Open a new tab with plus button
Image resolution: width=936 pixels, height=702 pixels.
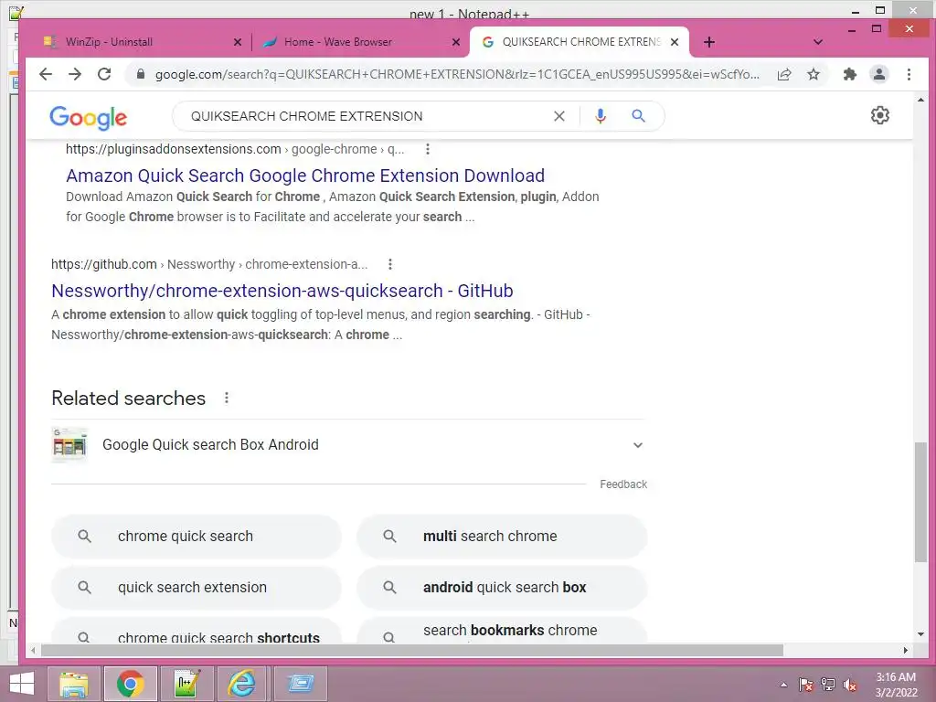coord(709,42)
